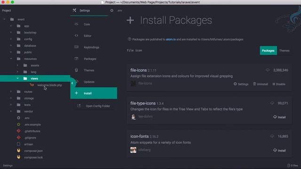Switch to the .env tab

point(116,10)
